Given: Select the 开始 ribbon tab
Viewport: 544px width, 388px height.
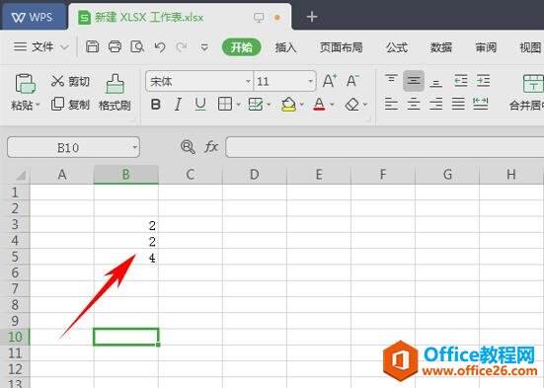Looking at the screenshot, I should coord(242,46).
